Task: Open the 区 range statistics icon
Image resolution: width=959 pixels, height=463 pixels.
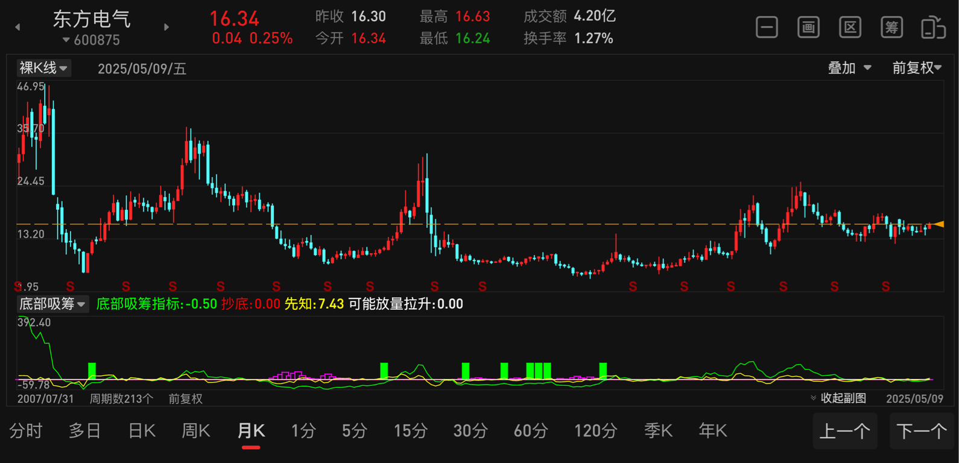Action: [850, 28]
